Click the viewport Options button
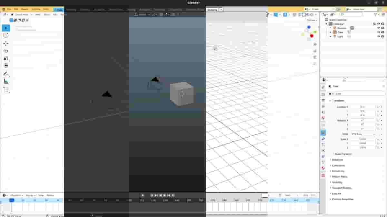This screenshot has height=217, width=387. pyautogui.click(x=312, y=20)
